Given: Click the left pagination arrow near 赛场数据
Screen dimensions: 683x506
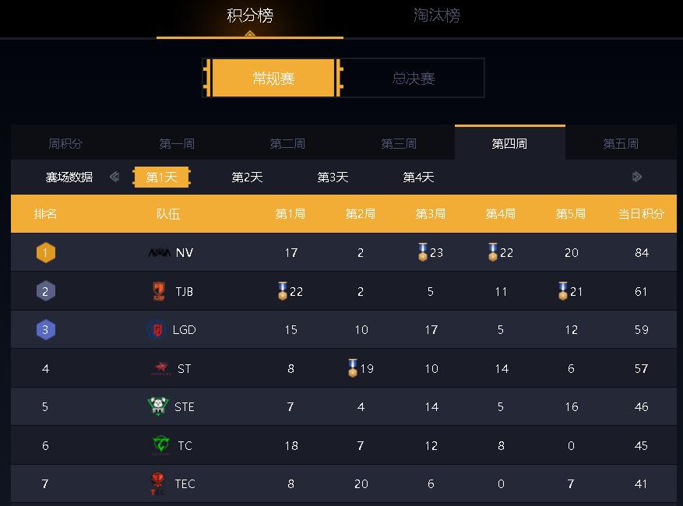Looking at the screenshot, I should click(x=114, y=177).
